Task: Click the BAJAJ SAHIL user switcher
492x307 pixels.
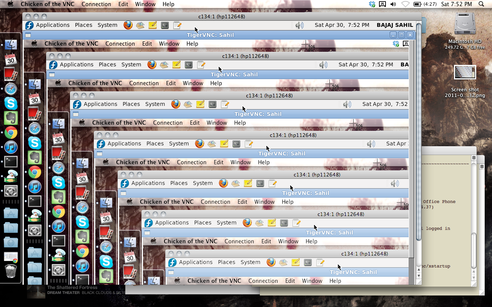Action: tap(395, 25)
